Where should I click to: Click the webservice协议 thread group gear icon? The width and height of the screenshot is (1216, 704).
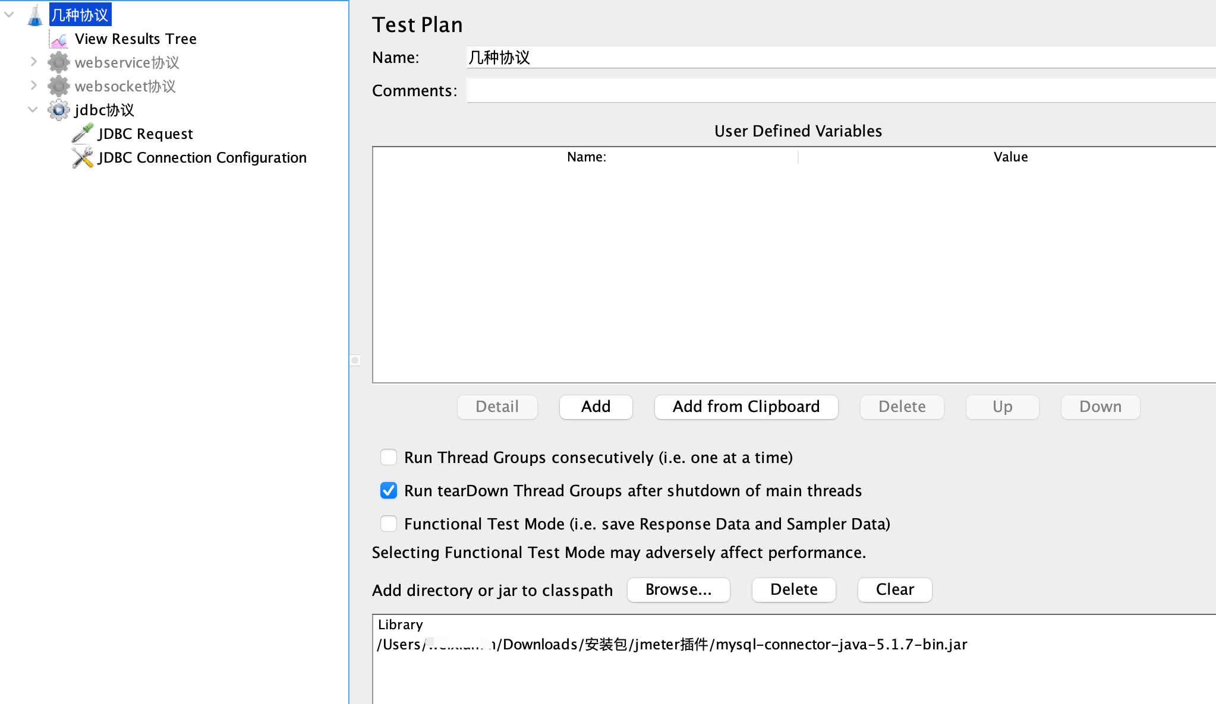tap(58, 62)
